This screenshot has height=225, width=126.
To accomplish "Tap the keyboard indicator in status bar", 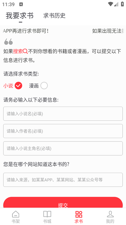I will [x=21, y=4].
